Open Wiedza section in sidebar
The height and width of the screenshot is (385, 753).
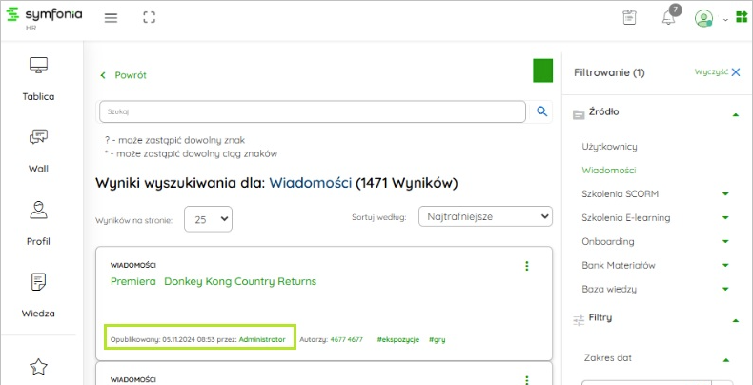pyautogui.click(x=38, y=294)
